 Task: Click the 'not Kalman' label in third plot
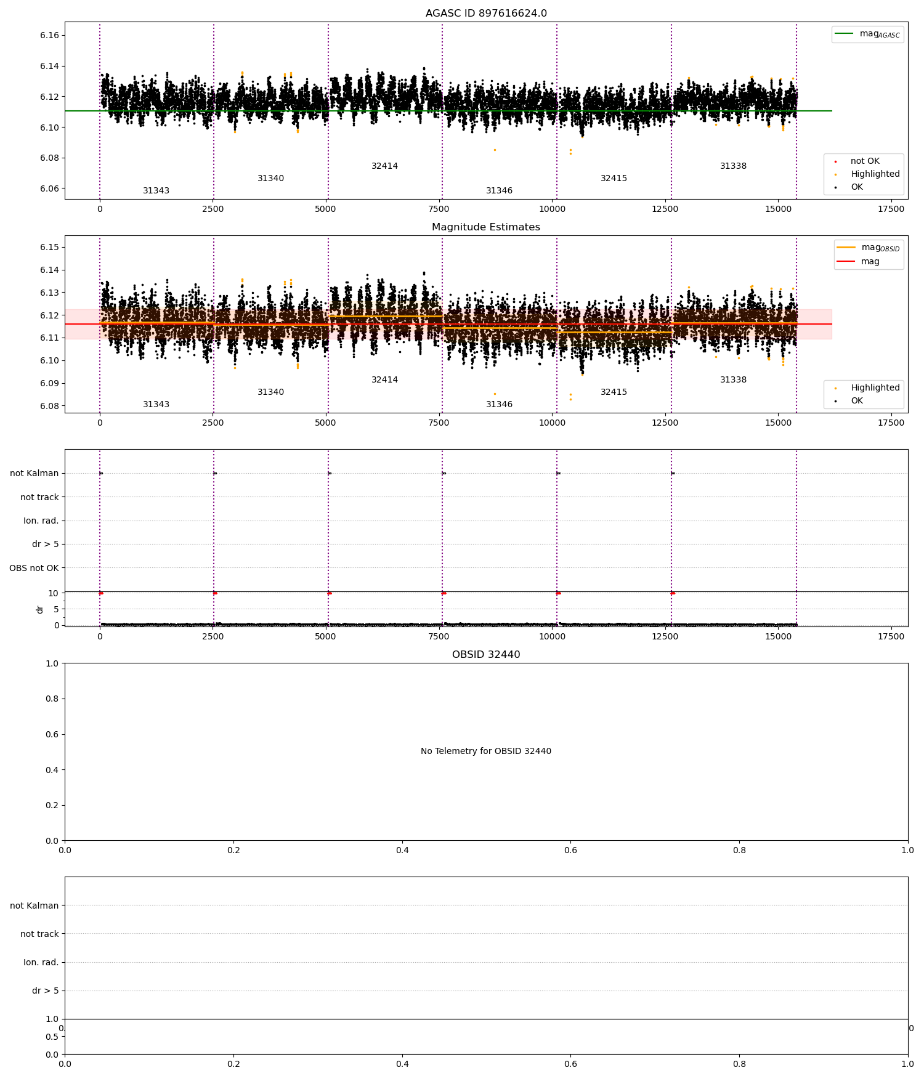pyautogui.click(x=34, y=473)
